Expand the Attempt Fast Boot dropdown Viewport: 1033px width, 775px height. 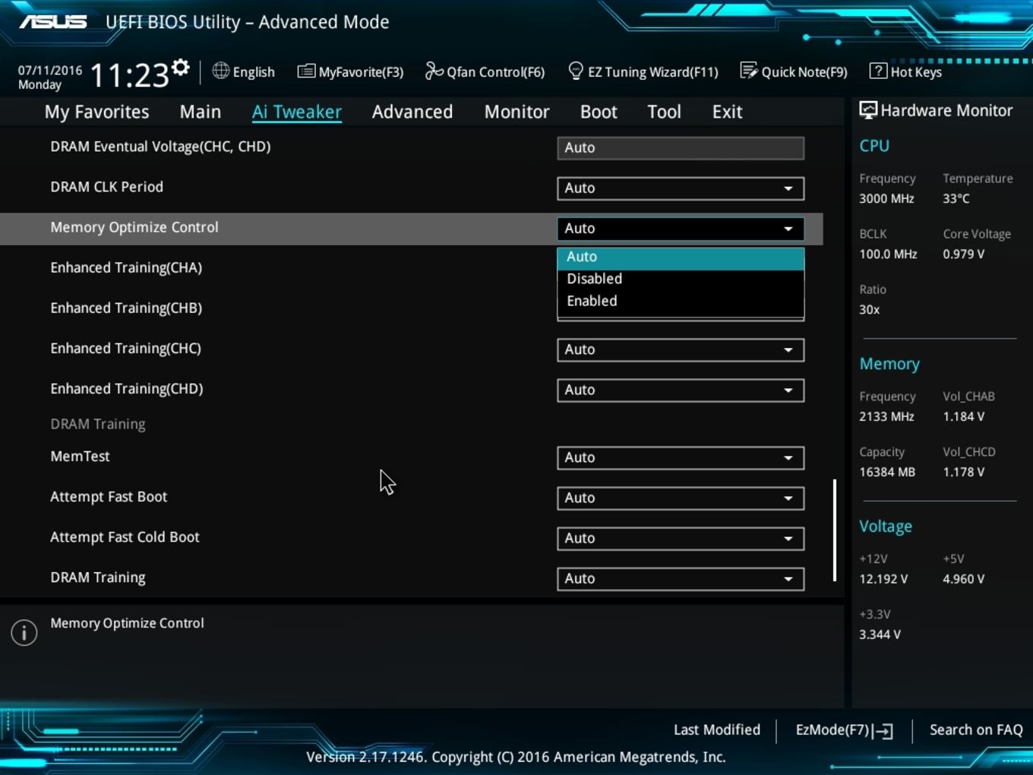point(681,498)
